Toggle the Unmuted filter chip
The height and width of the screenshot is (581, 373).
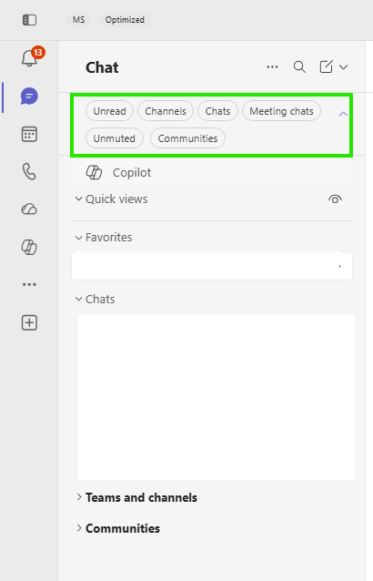(x=115, y=138)
